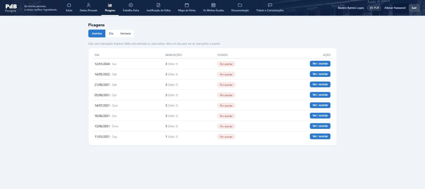Open Ver / acertar for 11/01/2021
Image resolution: width=425 pixels, height=189 pixels.
pos(320,136)
